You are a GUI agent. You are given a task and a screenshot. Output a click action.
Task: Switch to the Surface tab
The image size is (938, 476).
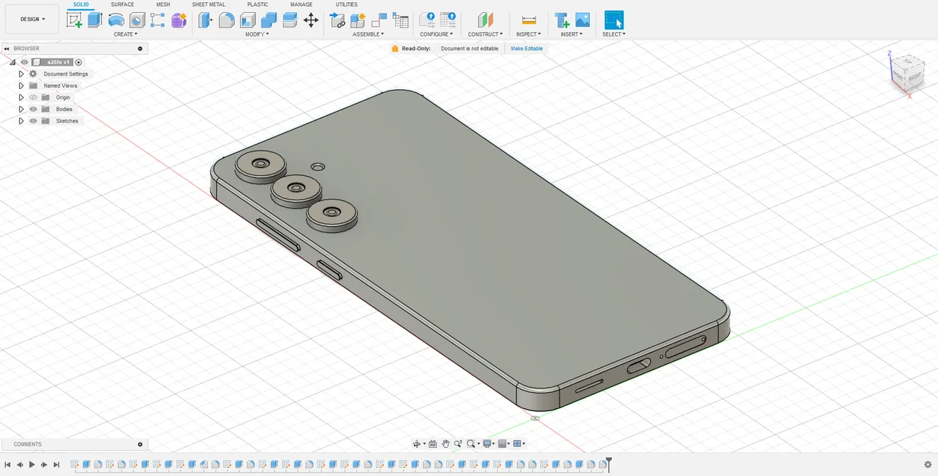coord(122,5)
